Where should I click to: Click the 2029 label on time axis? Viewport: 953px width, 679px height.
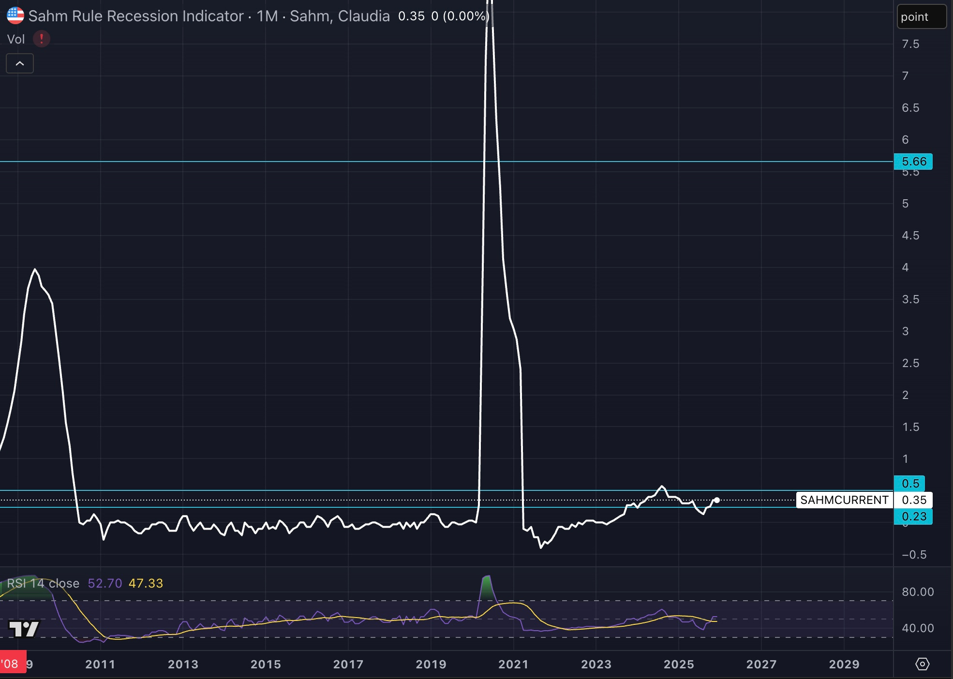(x=844, y=664)
